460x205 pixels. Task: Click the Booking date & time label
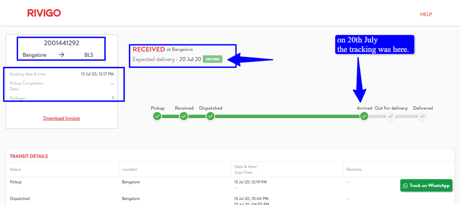point(28,74)
